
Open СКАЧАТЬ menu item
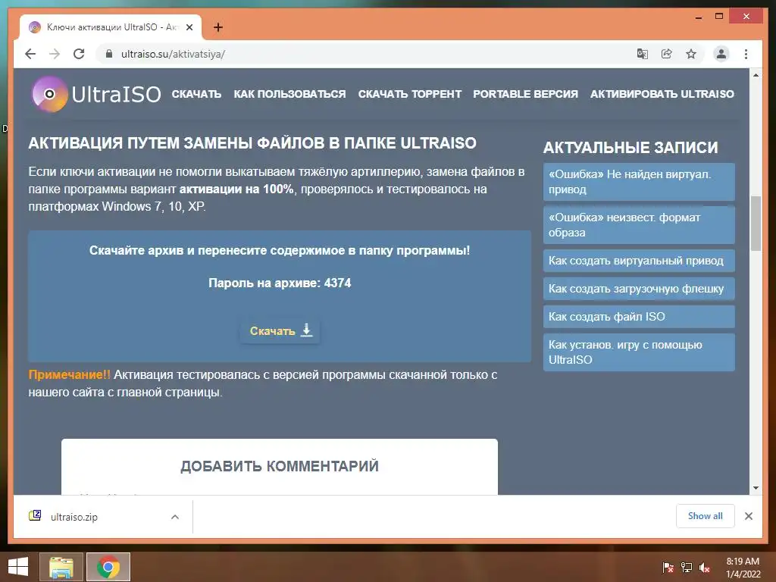tap(196, 94)
